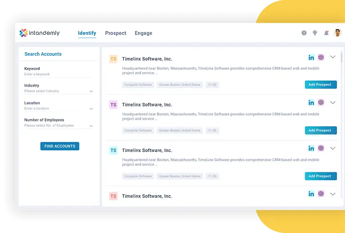Click Greater Boston tag in purple TS card

[180, 130]
